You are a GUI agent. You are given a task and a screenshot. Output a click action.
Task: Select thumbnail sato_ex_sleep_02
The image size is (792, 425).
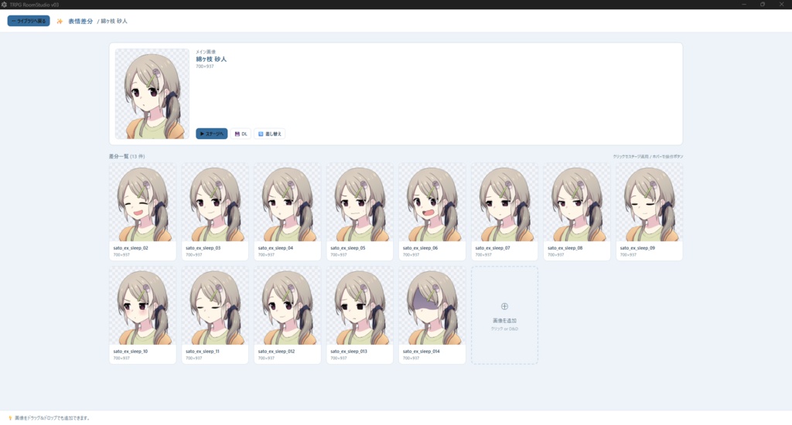pos(142,202)
